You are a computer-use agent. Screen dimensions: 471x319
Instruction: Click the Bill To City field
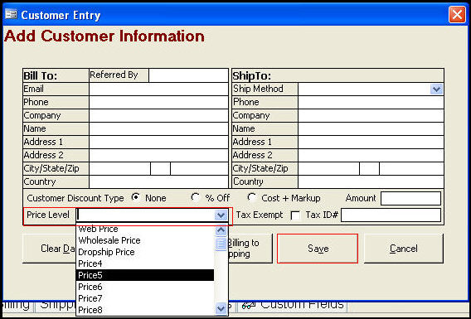[x=120, y=168]
